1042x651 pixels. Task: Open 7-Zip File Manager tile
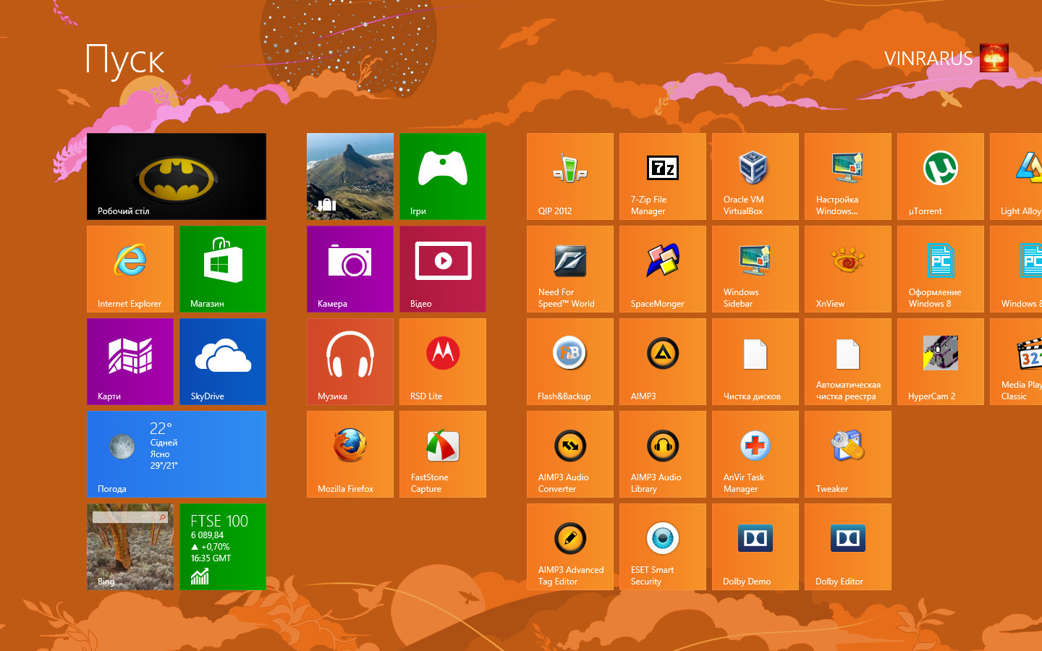tap(663, 176)
